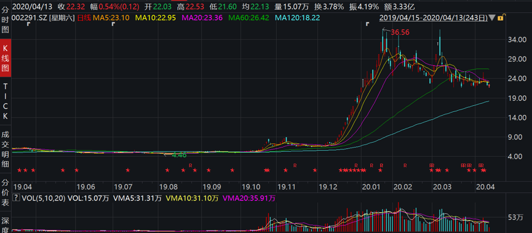Image resolution: width=532 pixels, height=233 pixels.
Task: Open the VOL indicator help question-mark icon
Action: coord(15,198)
